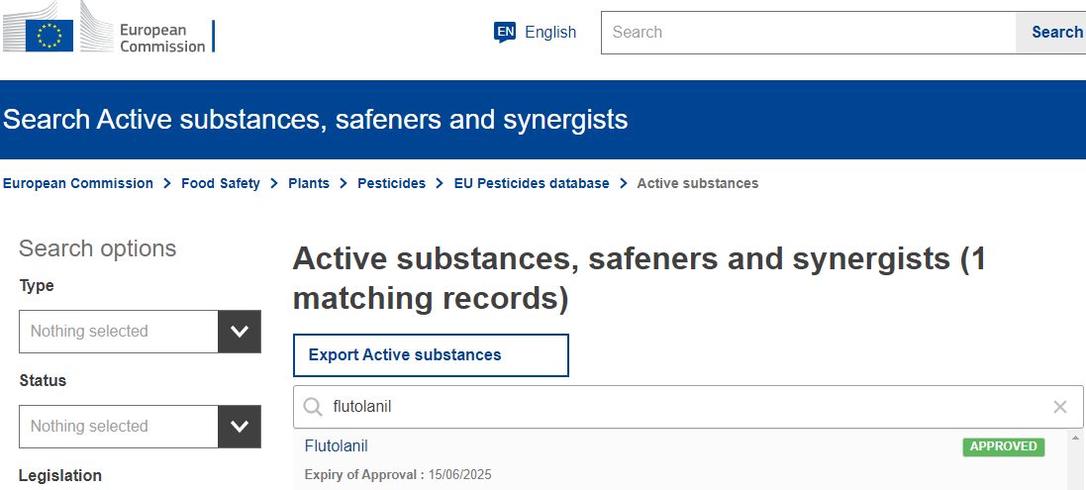Go to EU Pesticides database breadcrumb
1086x490 pixels.
(532, 183)
